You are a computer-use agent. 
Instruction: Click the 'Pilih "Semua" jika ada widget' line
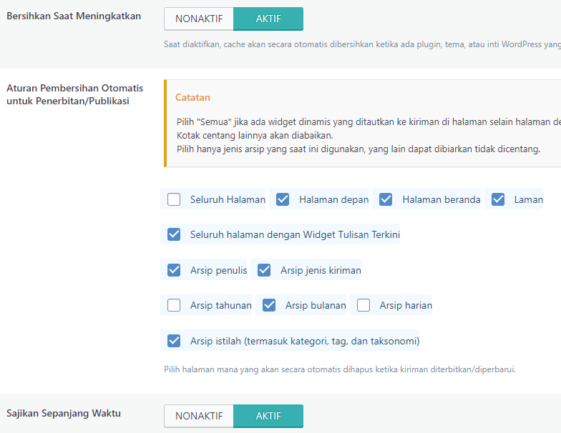[369, 121]
